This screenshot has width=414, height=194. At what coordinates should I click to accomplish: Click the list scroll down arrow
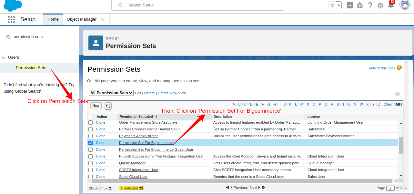[x=401, y=176]
